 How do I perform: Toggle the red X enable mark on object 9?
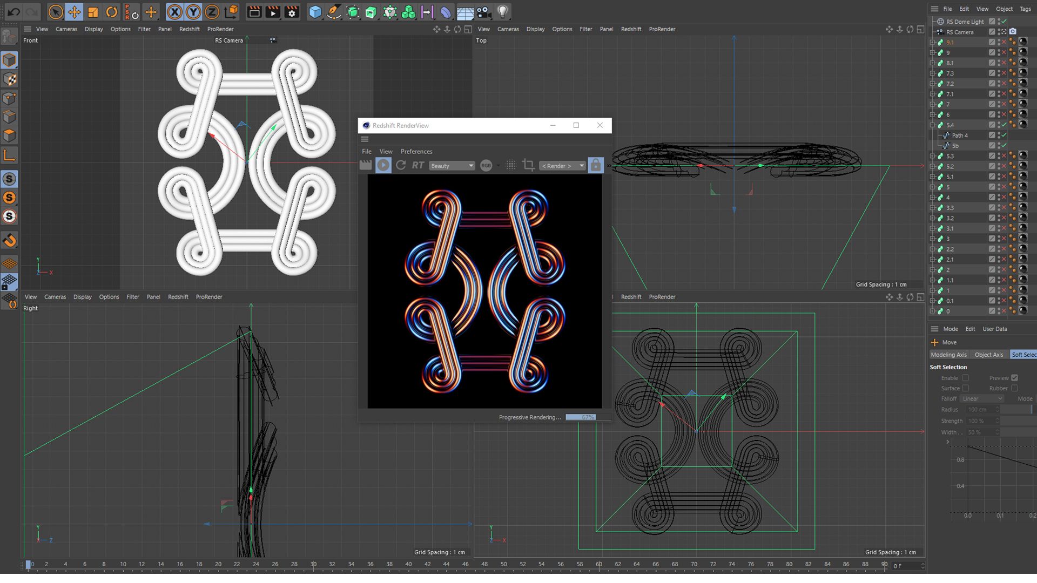pos(1004,52)
